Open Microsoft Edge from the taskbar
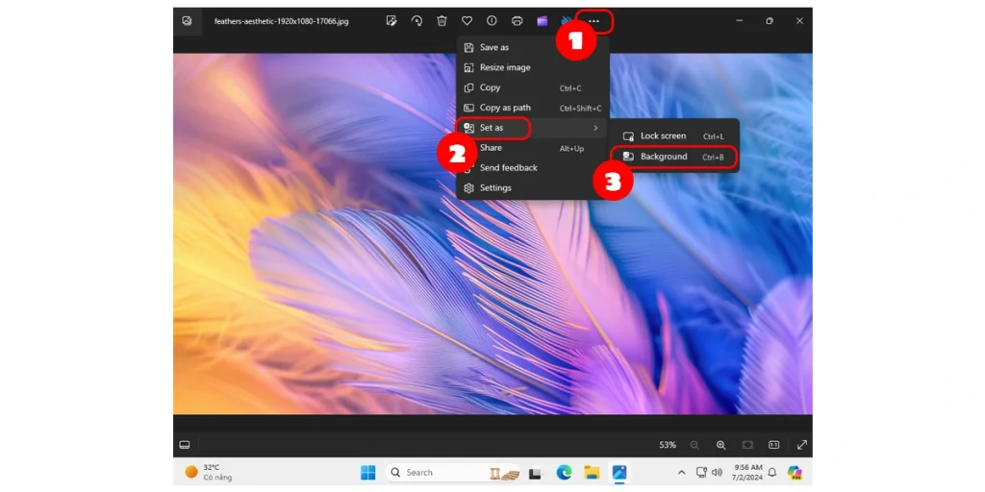The width and height of the screenshot is (985, 492). [x=564, y=473]
